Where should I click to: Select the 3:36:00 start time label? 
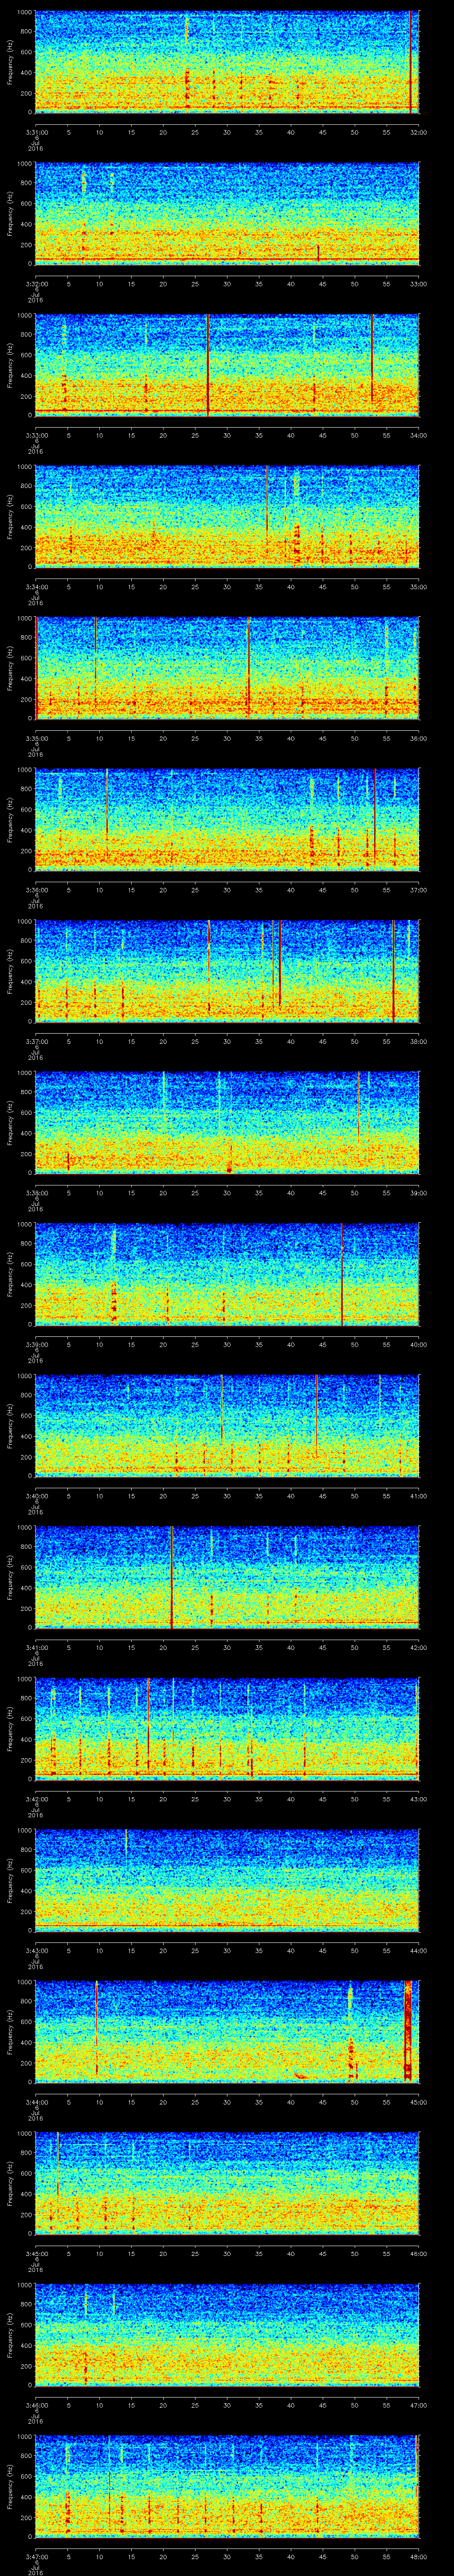click(36, 890)
